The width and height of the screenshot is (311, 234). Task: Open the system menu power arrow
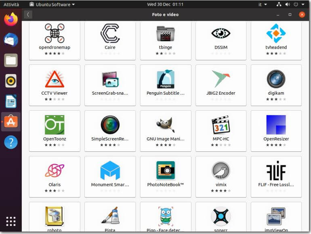tap(303, 4)
